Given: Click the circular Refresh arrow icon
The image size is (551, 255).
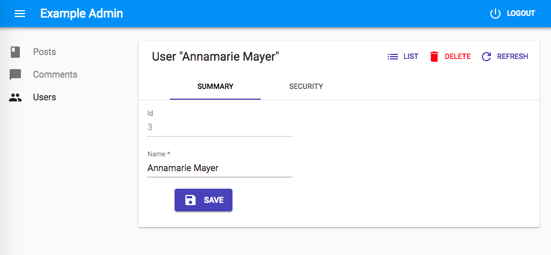Looking at the screenshot, I should click(x=486, y=57).
